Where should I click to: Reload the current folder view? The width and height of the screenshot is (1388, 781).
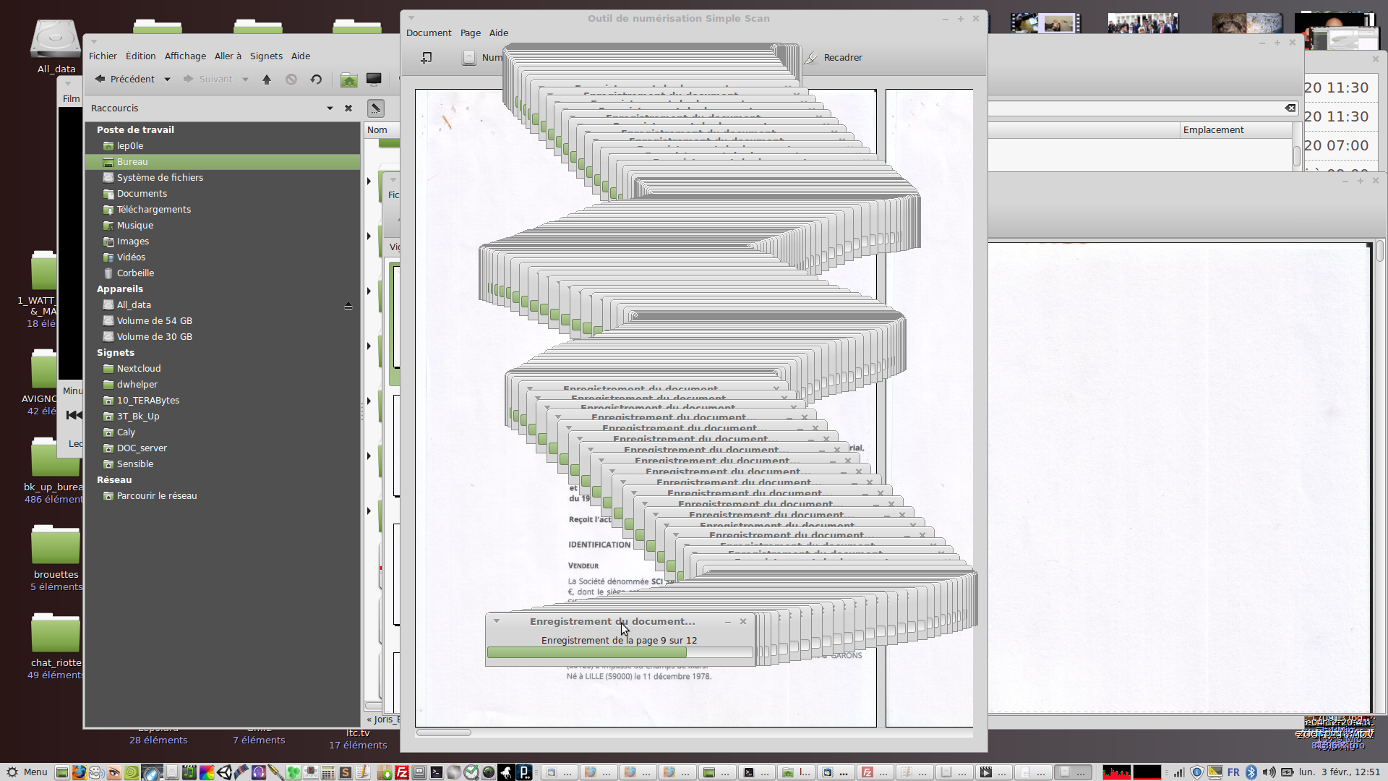(316, 80)
